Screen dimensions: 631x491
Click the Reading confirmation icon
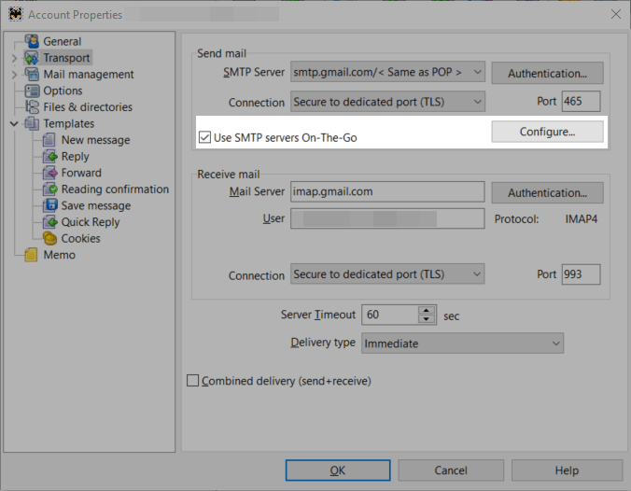(x=49, y=189)
